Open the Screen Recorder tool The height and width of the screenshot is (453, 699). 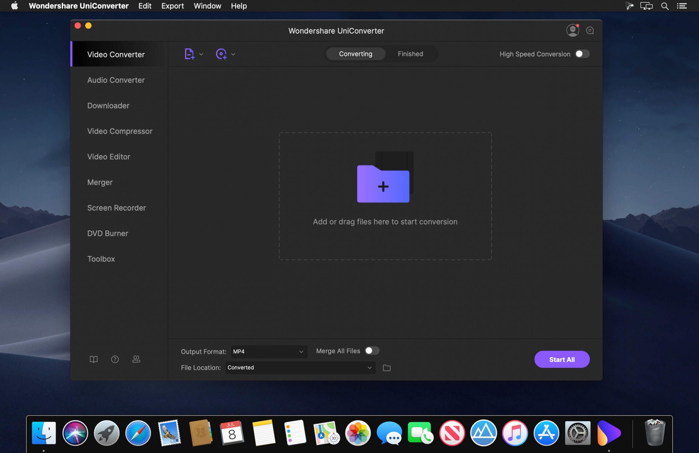click(x=116, y=208)
